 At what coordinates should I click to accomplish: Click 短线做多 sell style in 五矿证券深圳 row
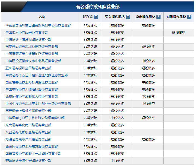[148, 68]
